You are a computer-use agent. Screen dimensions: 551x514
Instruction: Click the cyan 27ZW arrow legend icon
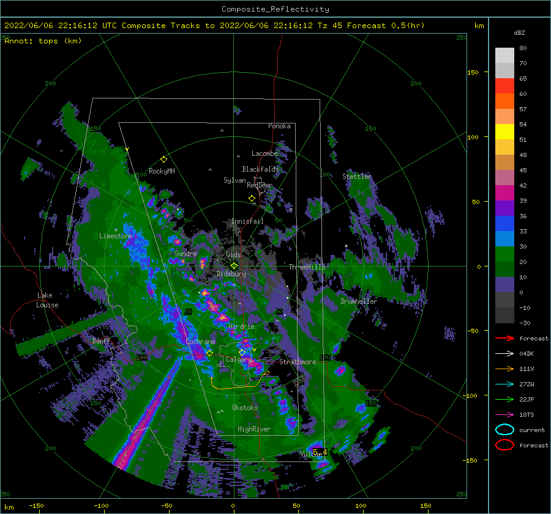(x=504, y=384)
